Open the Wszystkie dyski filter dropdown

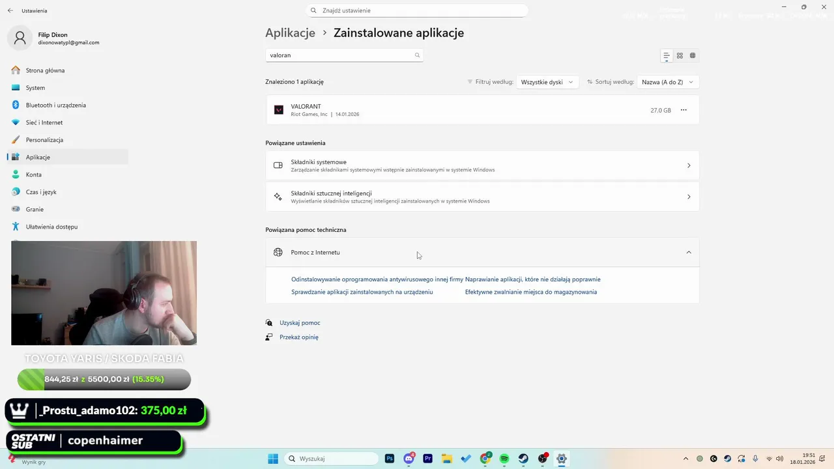[547, 82]
